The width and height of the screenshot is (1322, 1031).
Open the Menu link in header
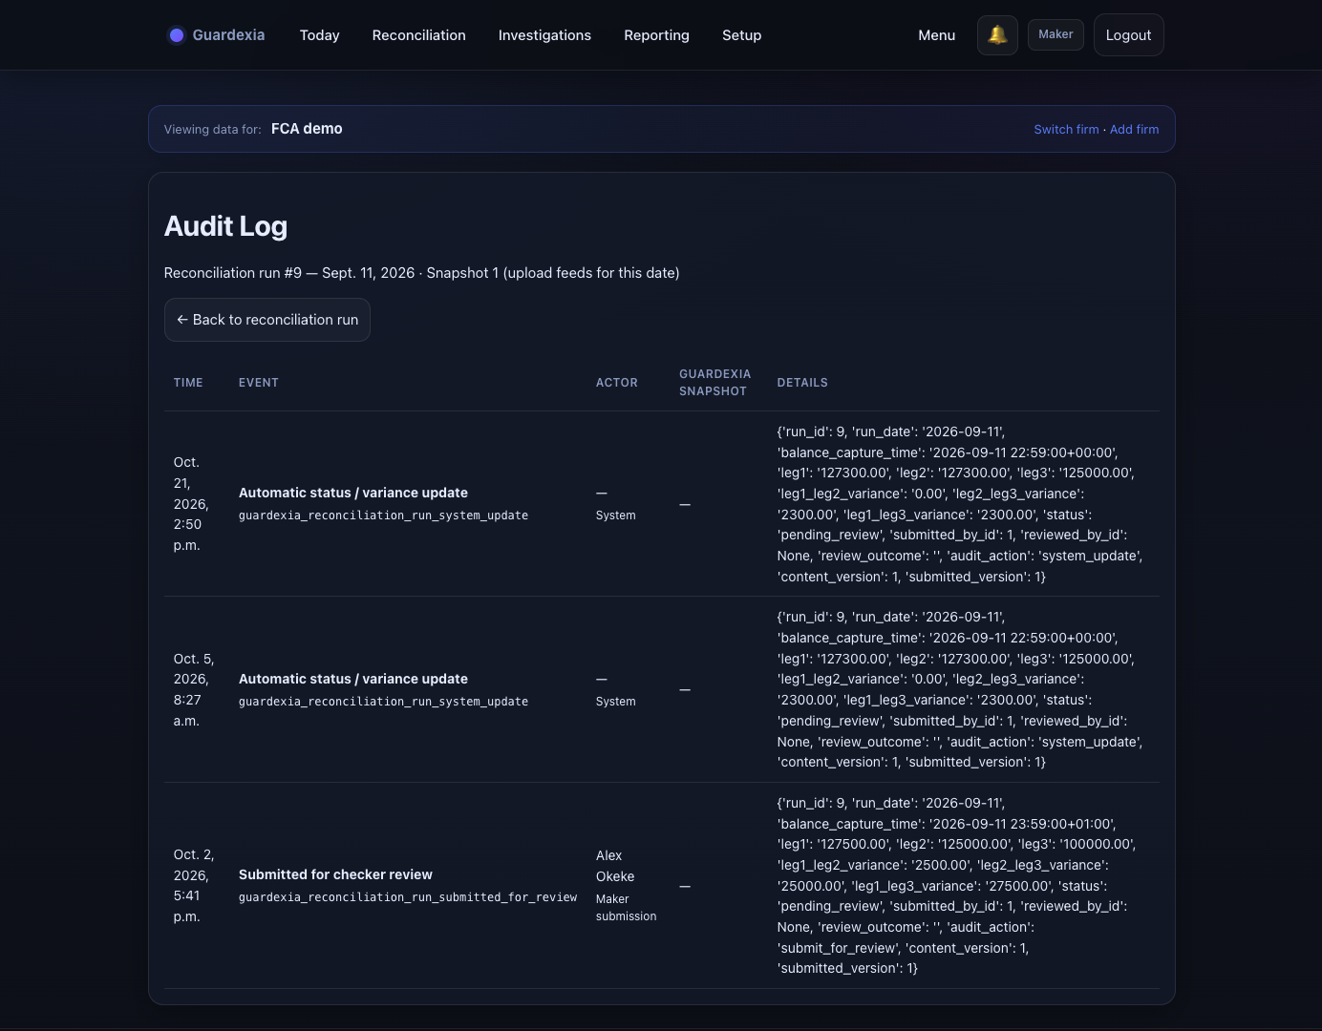(936, 35)
